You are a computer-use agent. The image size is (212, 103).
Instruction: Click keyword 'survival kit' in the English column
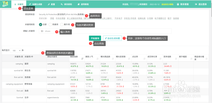pyautogui.click(x=18, y=71)
